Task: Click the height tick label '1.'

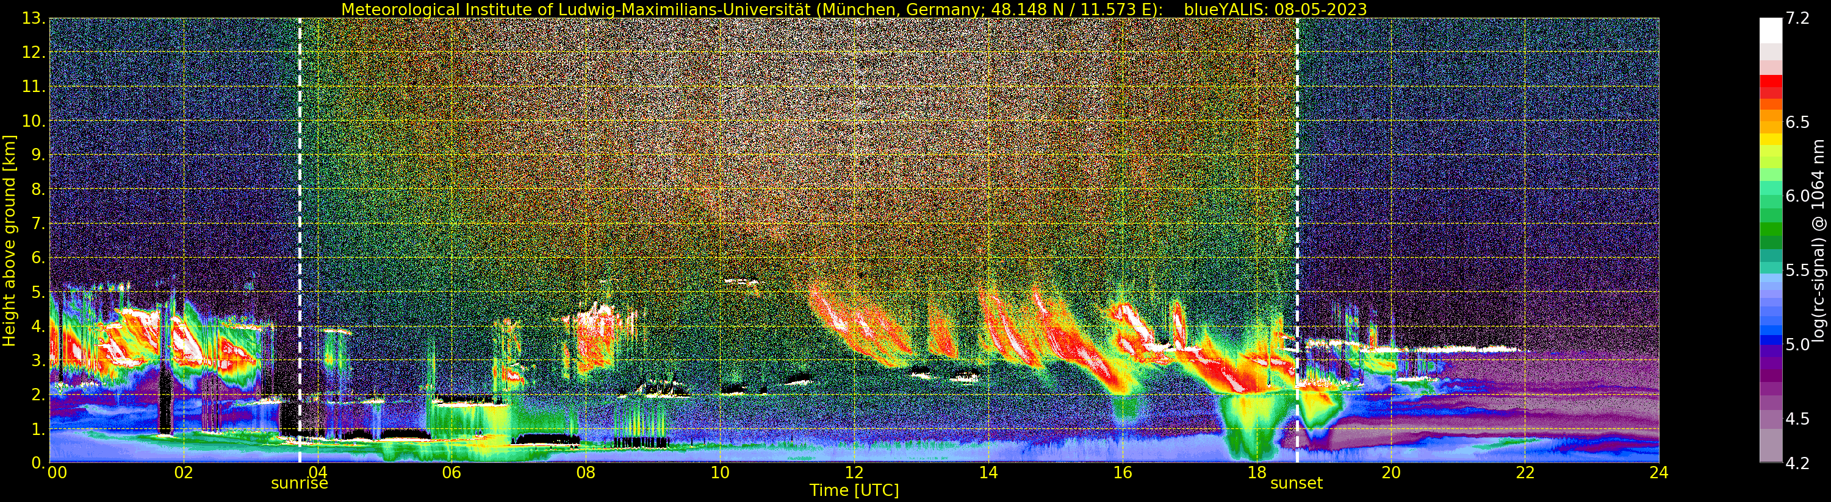Action: [38, 429]
